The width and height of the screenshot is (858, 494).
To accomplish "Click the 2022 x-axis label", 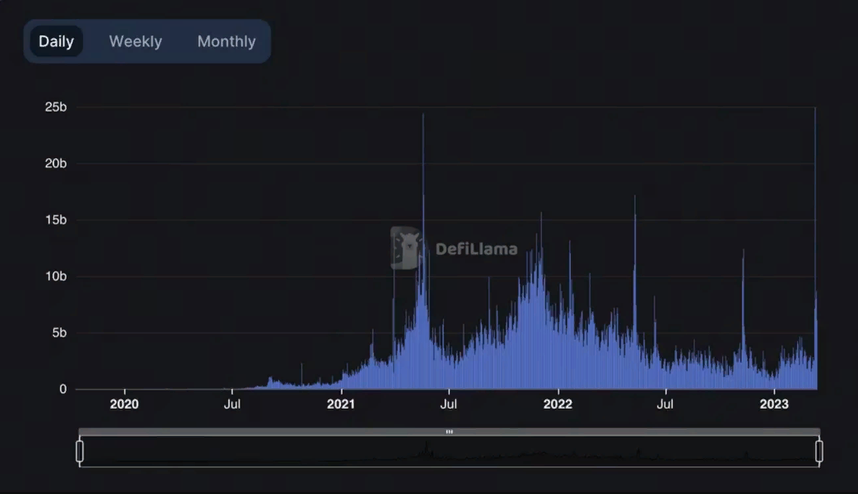I will pos(558,404).
